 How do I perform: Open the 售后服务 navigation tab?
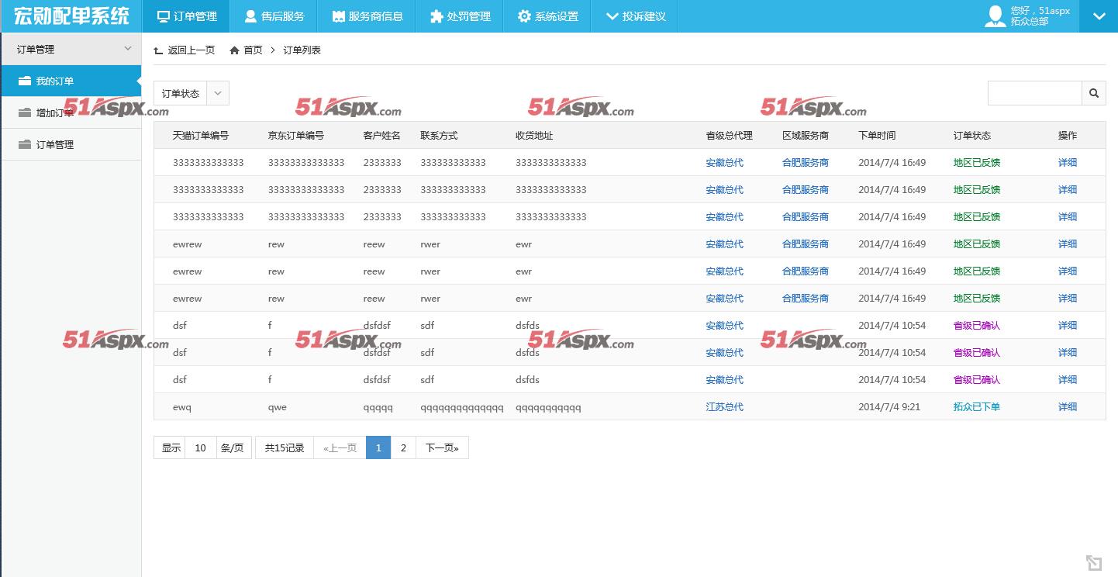coord(274,16)
